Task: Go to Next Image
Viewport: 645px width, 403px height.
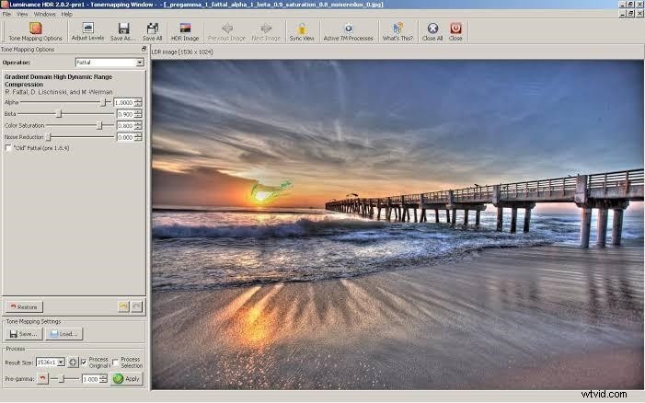Action: 266,31
